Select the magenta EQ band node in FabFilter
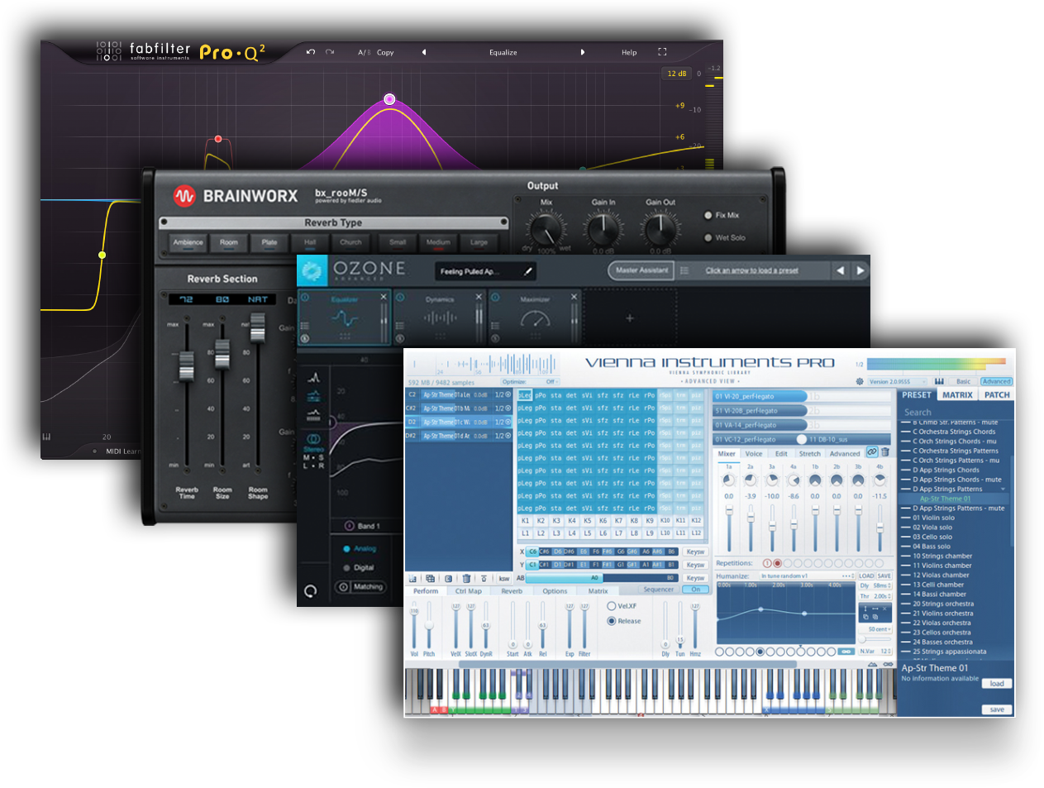This screenshot has height=788, width=1044. (x=389, y=99)
